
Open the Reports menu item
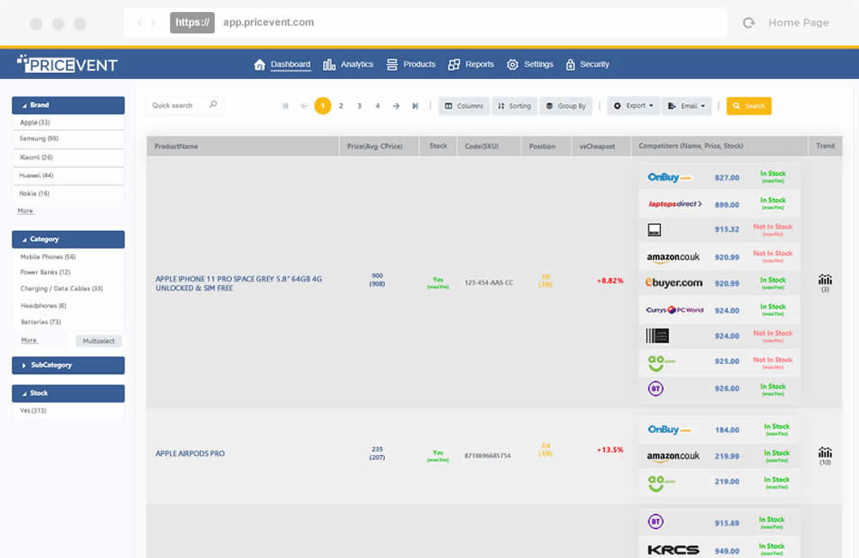click(x=479, y=64)
